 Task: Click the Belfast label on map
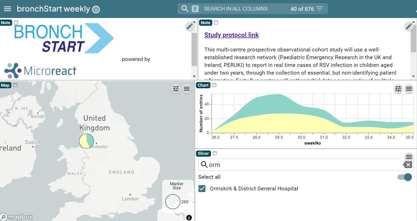38,116
